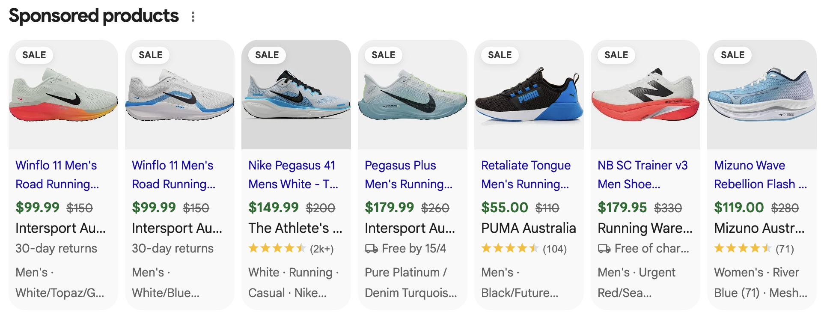The height and width of the screenshot is (315, 821).
Task: Select the Retaliate Tongue Men's Running link
Action: point(526,175)
